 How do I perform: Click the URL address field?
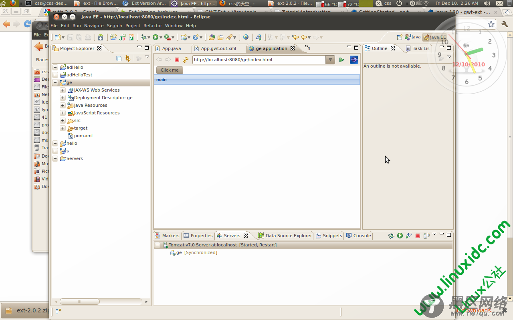click(259, 60)
